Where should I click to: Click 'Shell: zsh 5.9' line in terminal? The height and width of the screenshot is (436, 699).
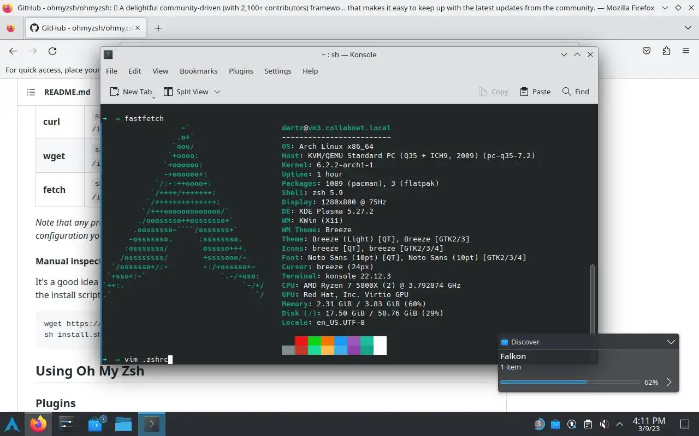pos(312,192)
